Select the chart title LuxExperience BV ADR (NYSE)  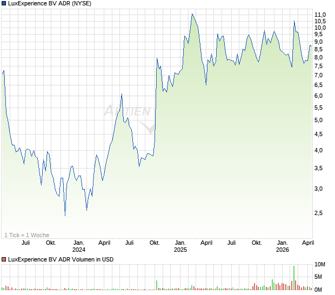(x=50, y=3)
